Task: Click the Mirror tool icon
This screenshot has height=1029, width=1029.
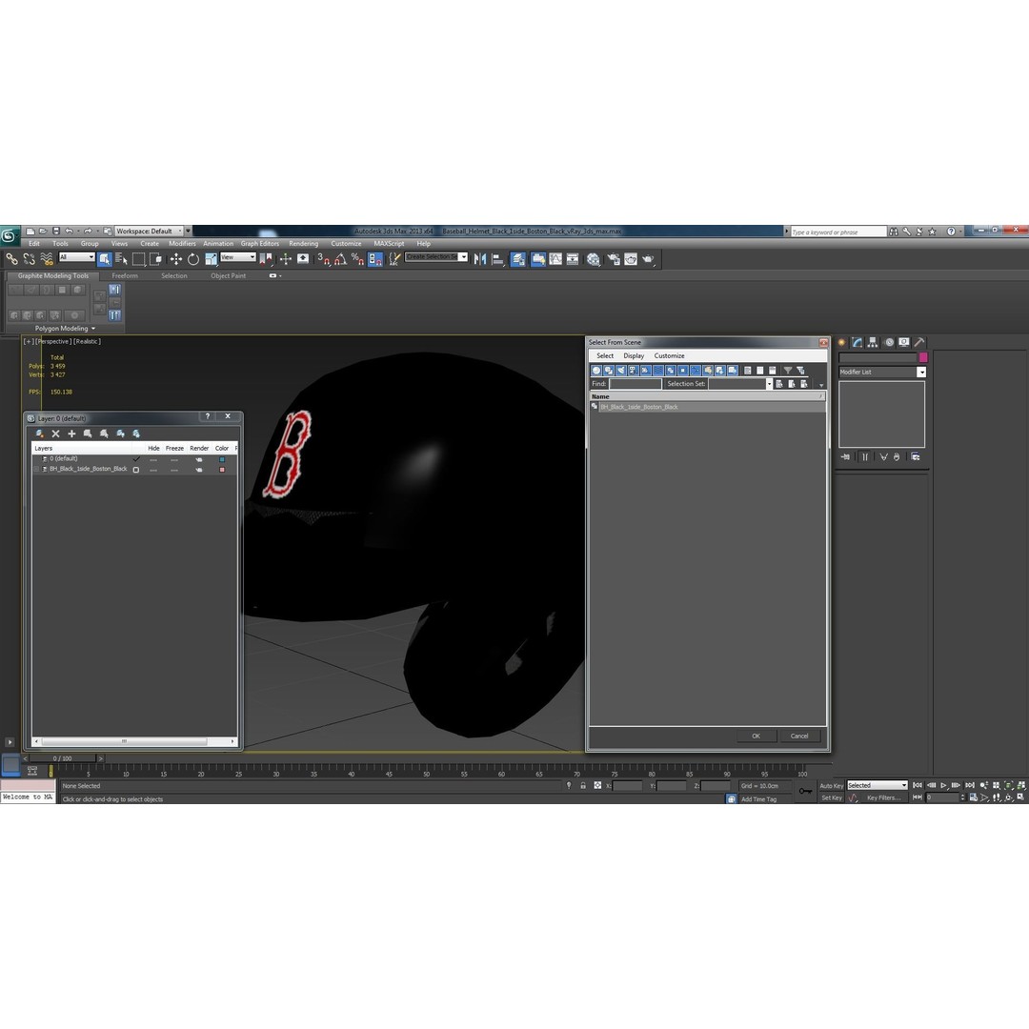Action: coord(479,259)
